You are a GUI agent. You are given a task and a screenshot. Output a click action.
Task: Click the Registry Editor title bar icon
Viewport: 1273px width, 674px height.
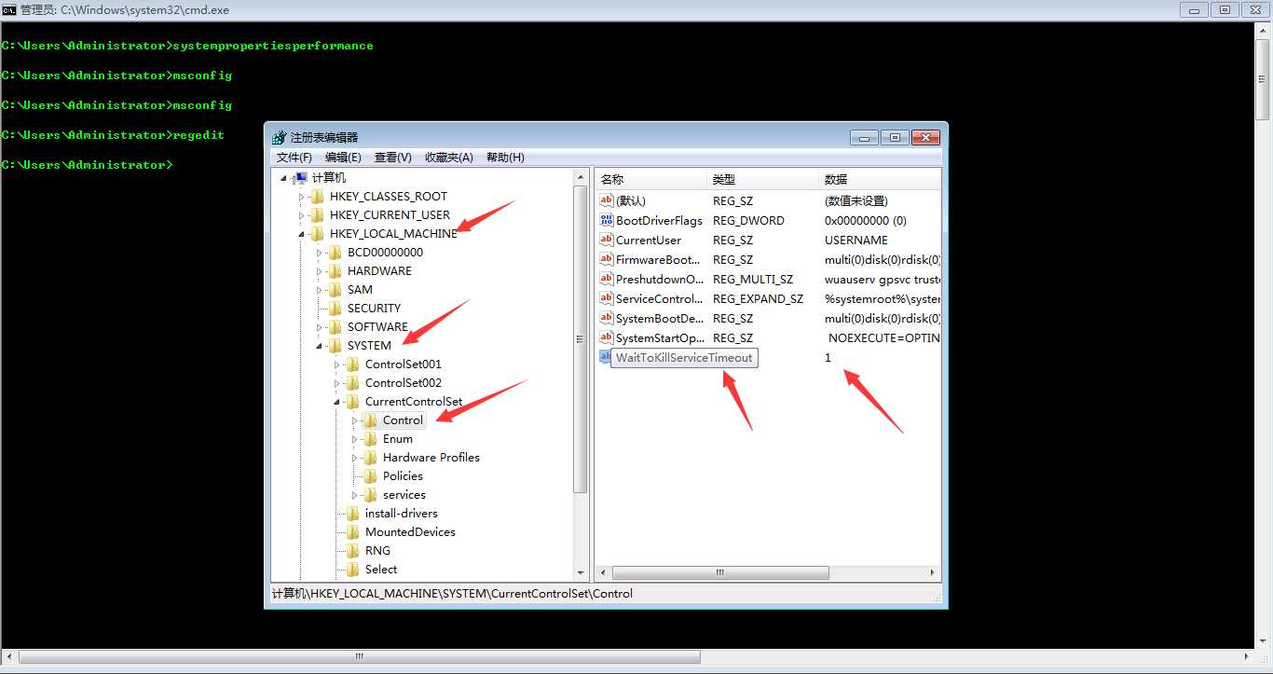tap(279, 137)
